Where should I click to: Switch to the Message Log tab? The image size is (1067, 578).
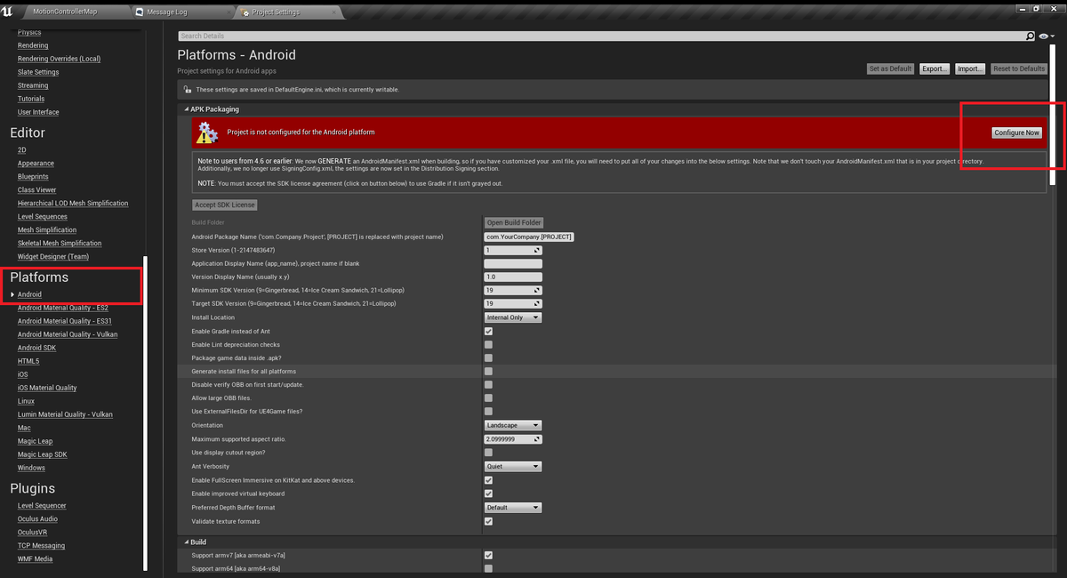166,12
